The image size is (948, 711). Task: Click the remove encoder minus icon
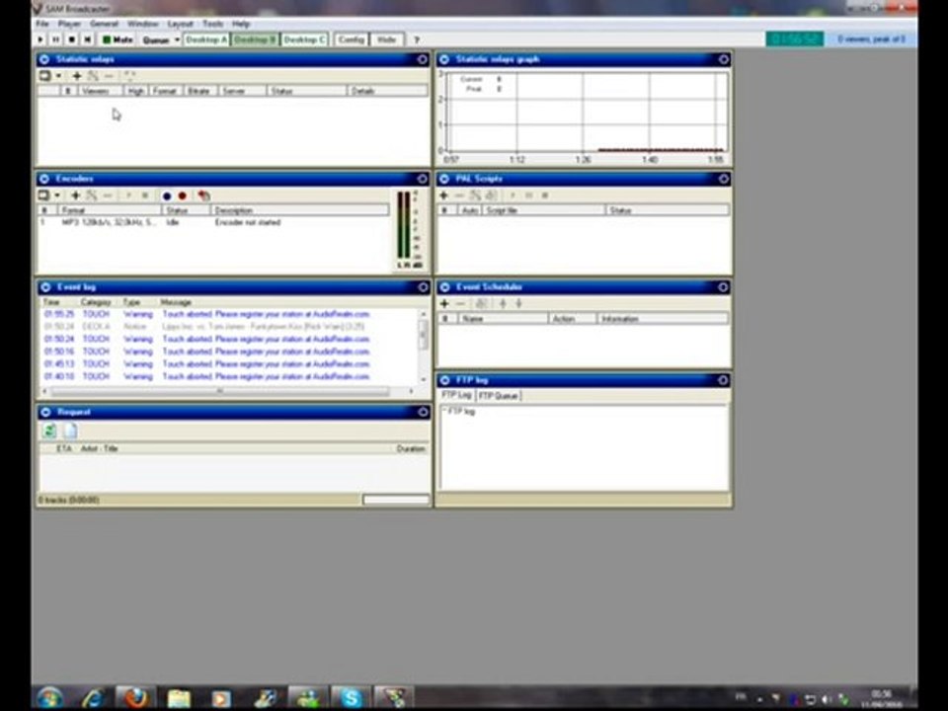tap(107, 196)
